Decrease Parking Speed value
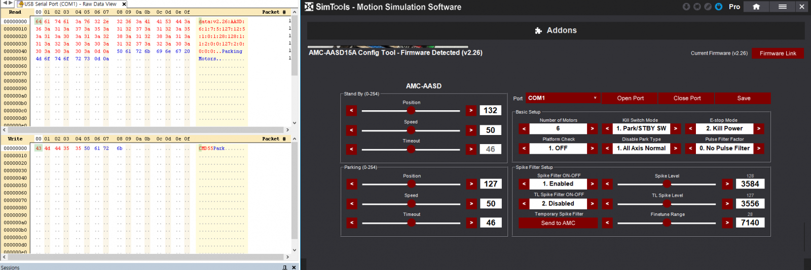Viewport: 811px width, 270px height. click(x=352, y=204)
